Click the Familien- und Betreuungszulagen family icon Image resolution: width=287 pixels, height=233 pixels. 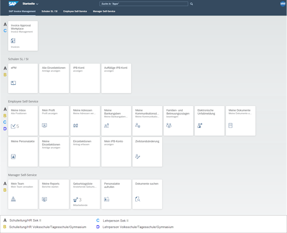[169, 125]
